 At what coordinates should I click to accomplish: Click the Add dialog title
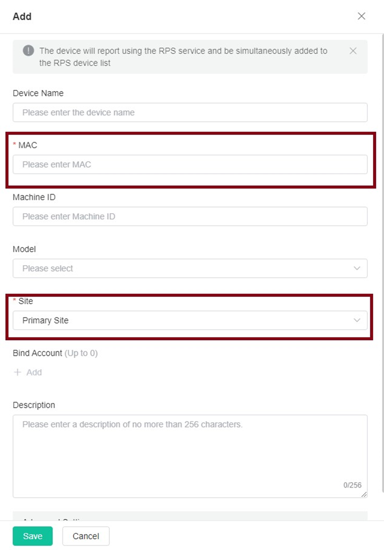[22, 17]
